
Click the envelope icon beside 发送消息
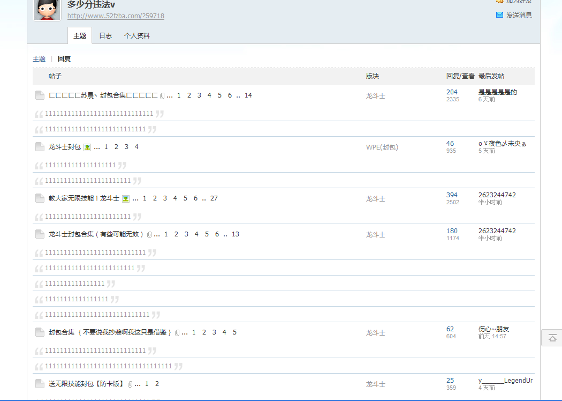pyautogui.click(x=499, y=14)
